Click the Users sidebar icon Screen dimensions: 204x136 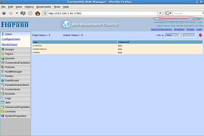(x=3, y=34)
